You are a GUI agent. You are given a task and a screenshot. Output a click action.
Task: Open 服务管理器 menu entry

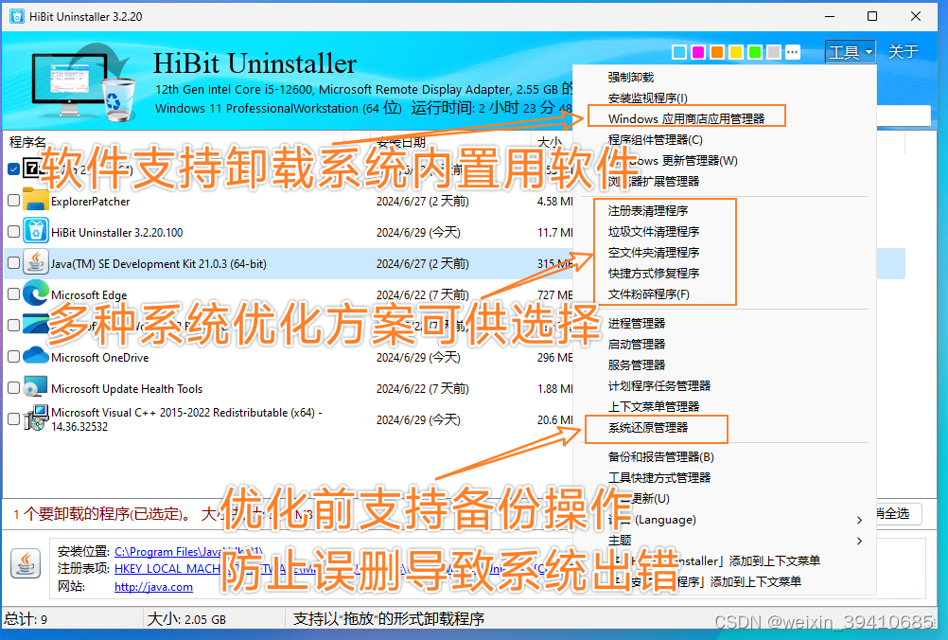[637, 365]
